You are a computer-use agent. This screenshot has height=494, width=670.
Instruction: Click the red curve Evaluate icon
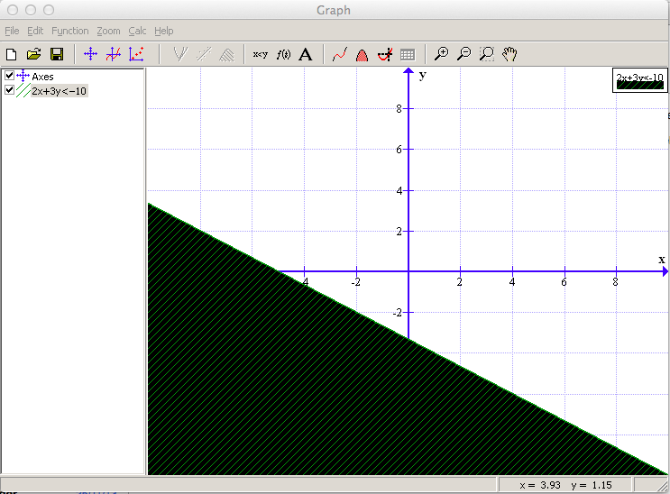[x=340, y=54]
